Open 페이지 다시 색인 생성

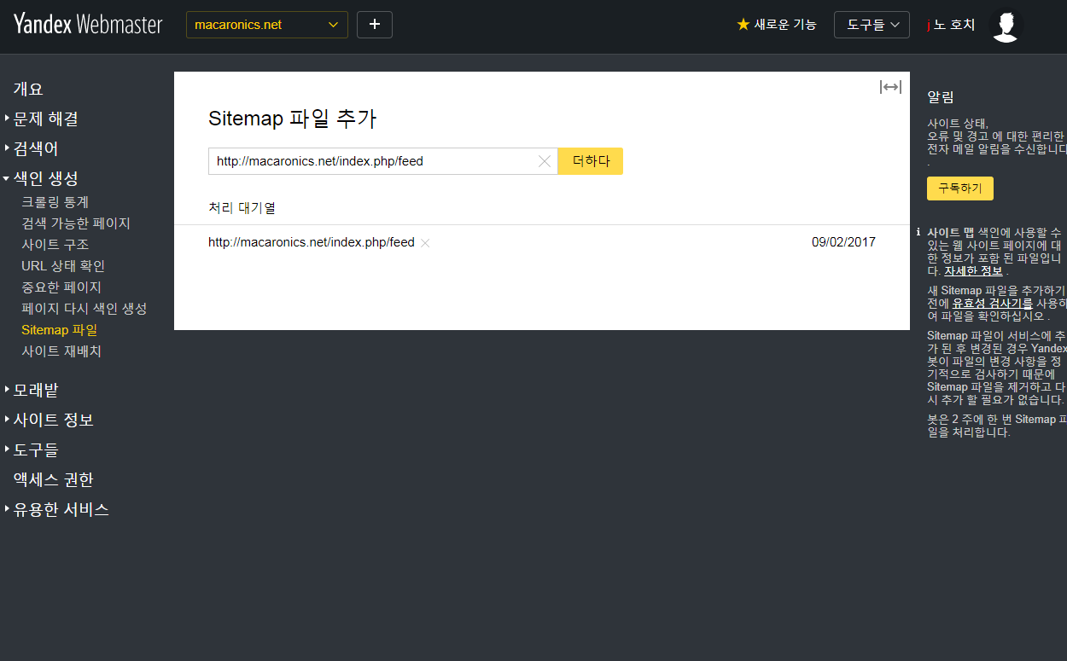pos(85,309)
